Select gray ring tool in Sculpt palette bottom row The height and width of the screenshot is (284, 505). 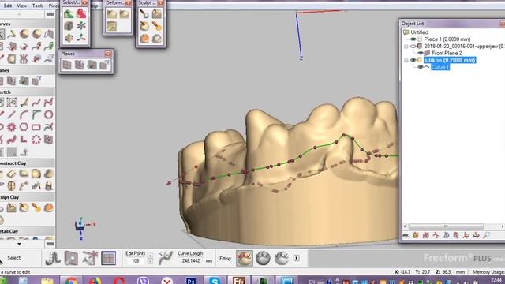157,39
